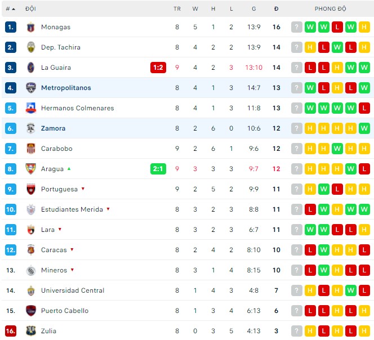Click Monagas's gray ? upcoming match box
This screenshot has width=374, height=340.
tap(296, 27)
